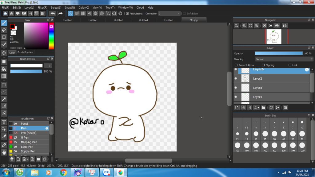Toggle visibility of Layer5
The image size is (315, 177).
coord(236,88)
